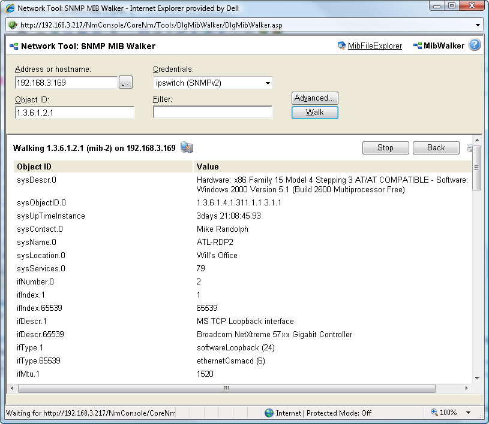The image size is (489, 424).
Task: Click the Stop button
Action: 385,148
